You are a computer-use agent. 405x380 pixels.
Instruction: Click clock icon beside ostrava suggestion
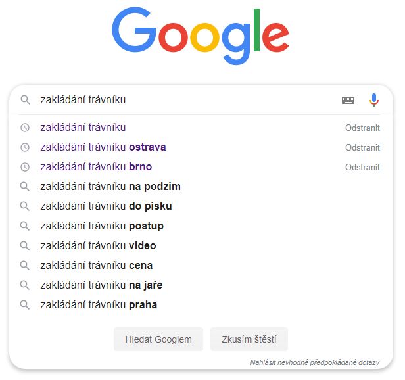tap(25, 147)
